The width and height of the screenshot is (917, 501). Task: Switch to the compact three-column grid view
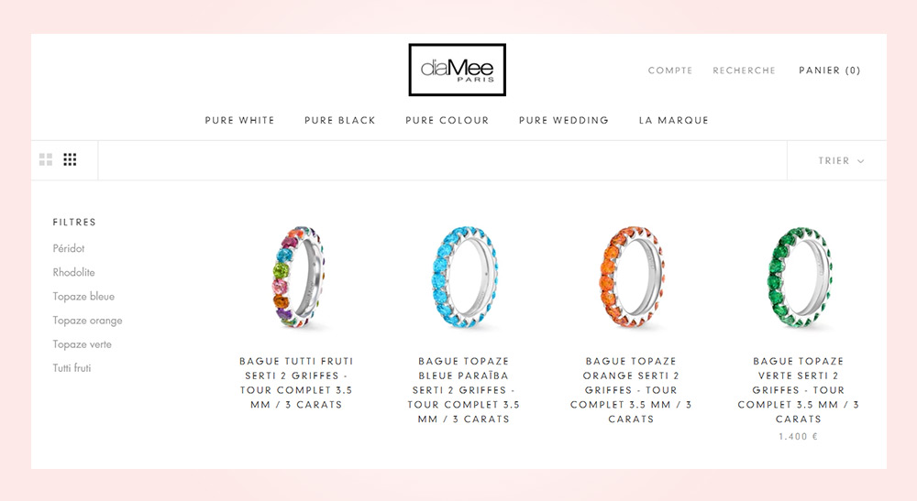pos(71,159)
